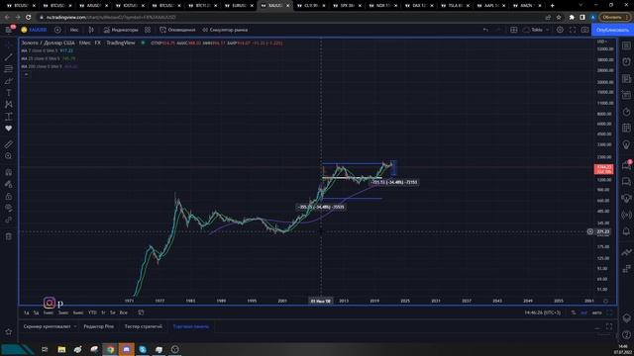Viewport: 634px width, 356px height.
Task: Click the price scale settings icon at the bottom-right corner
Action: (x=605, y=301)
